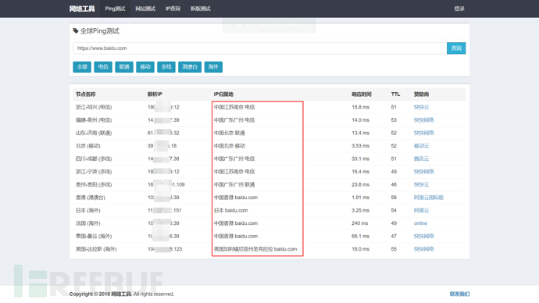This screenshot has height=303, width=539.
Task: Show only 海外 nodes
Action: click(x=213, y=66)
